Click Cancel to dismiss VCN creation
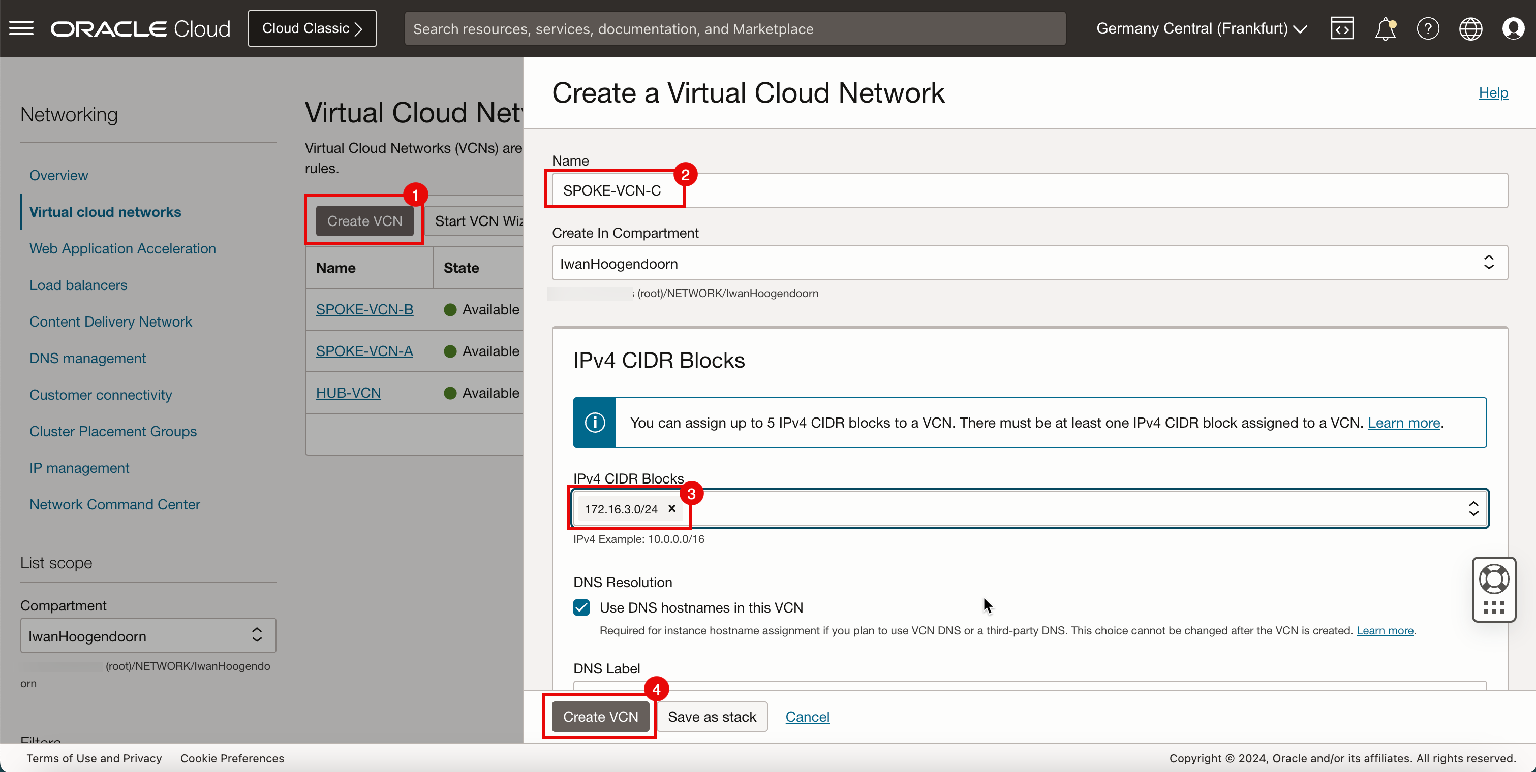Screen dimensions: 1536x772 (x=807, y=716)
